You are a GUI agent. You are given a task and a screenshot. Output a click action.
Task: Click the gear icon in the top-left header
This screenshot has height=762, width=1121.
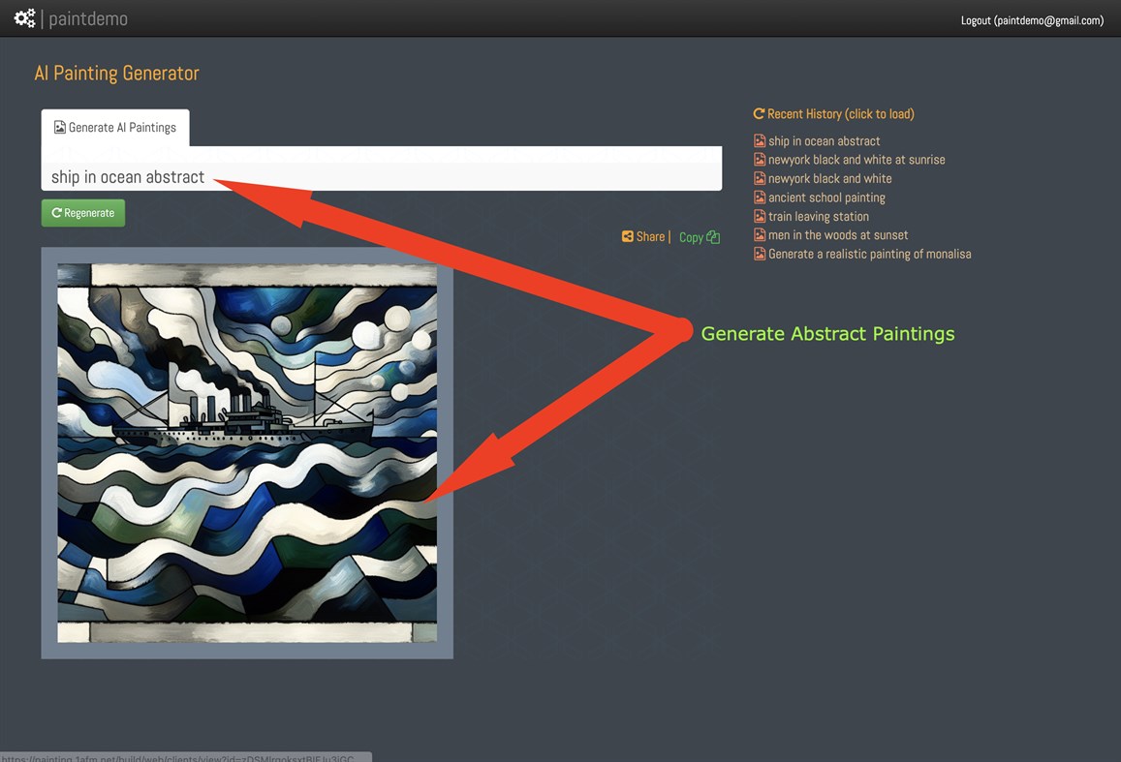(x=23, y=17)
